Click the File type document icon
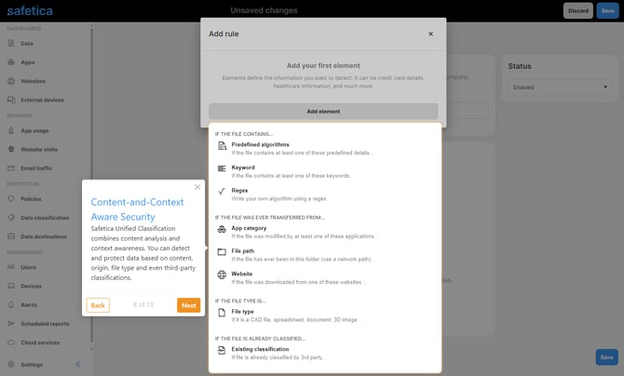 pos(221,314)
